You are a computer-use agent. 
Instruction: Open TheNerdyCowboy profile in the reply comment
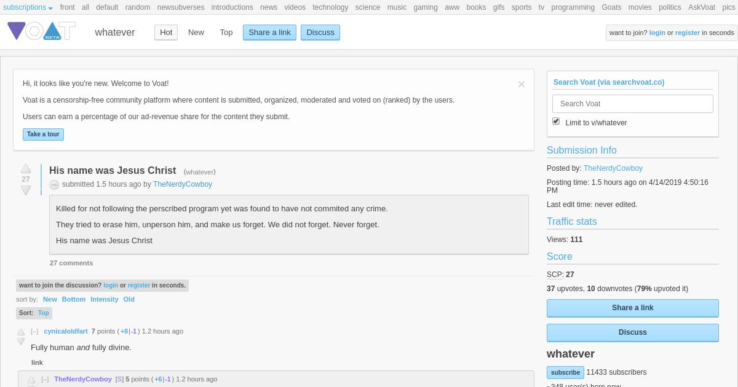coord(83,379)
